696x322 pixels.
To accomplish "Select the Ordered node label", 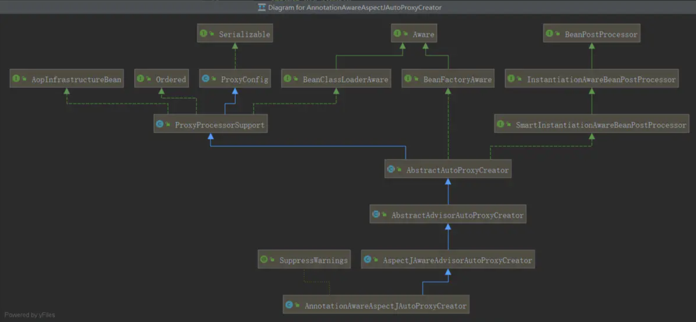I will [x=171, y=80].
